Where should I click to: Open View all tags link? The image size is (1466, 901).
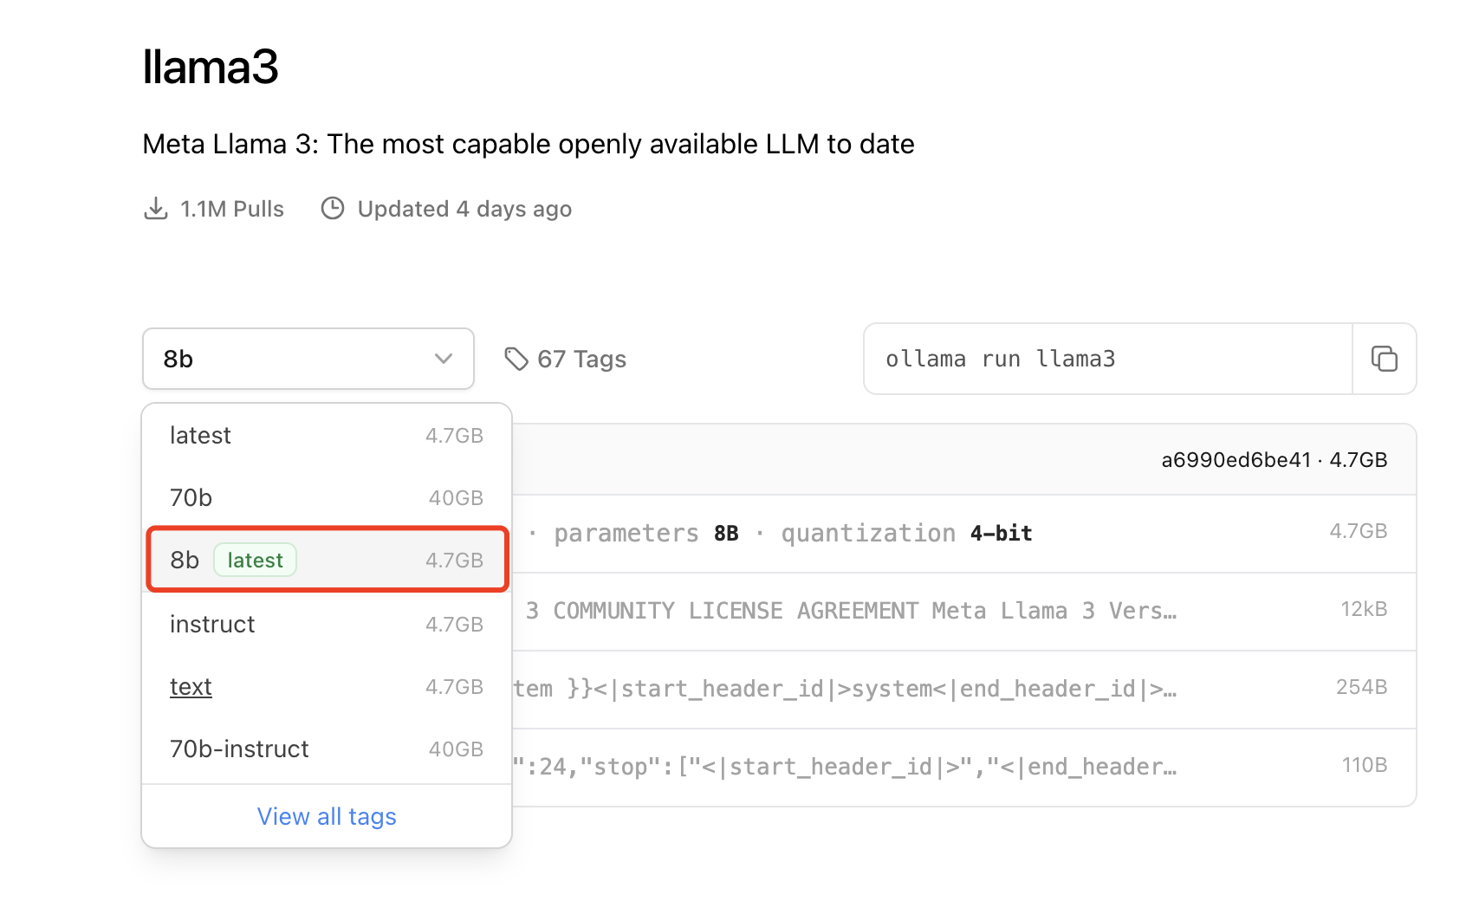coord(327,816)
